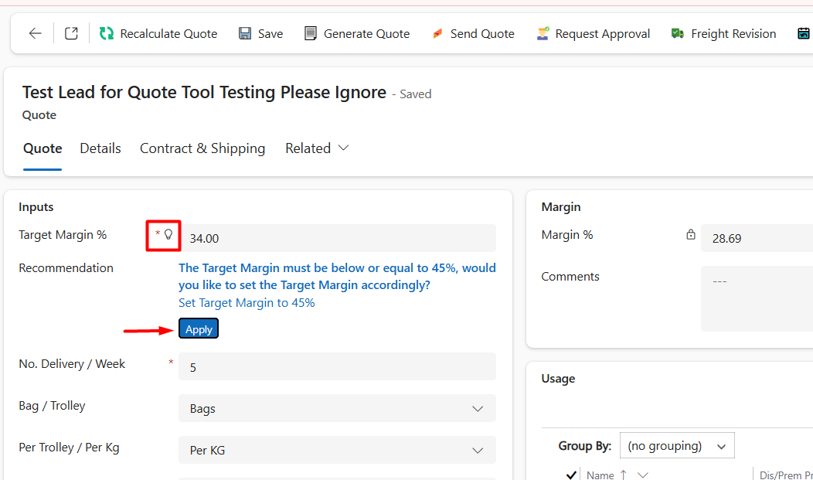
Task: Open record in new window icon
Action: [x=71, y=34]
